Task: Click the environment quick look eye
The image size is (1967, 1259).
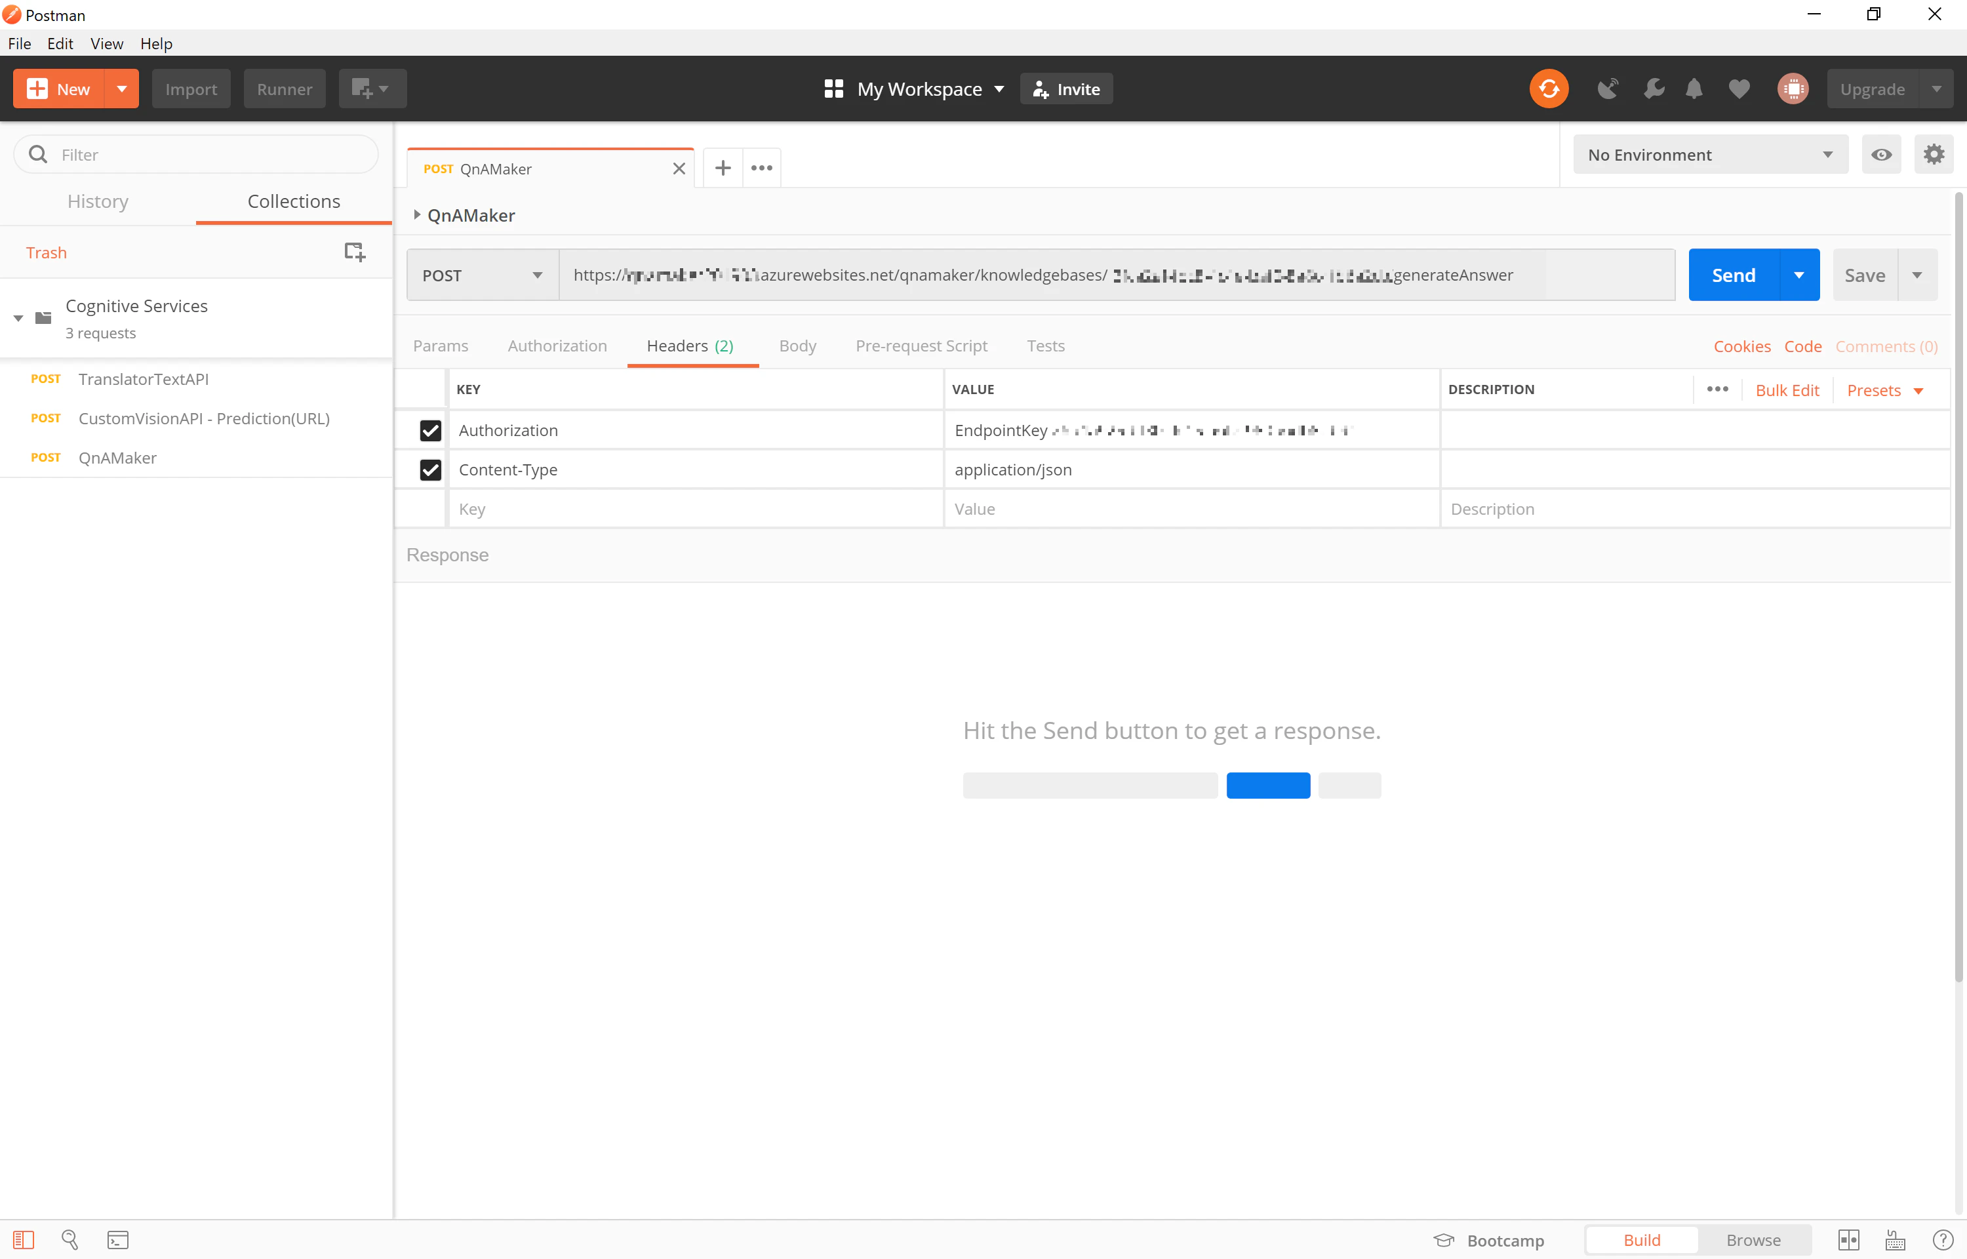Action: tap(1881, 153)
